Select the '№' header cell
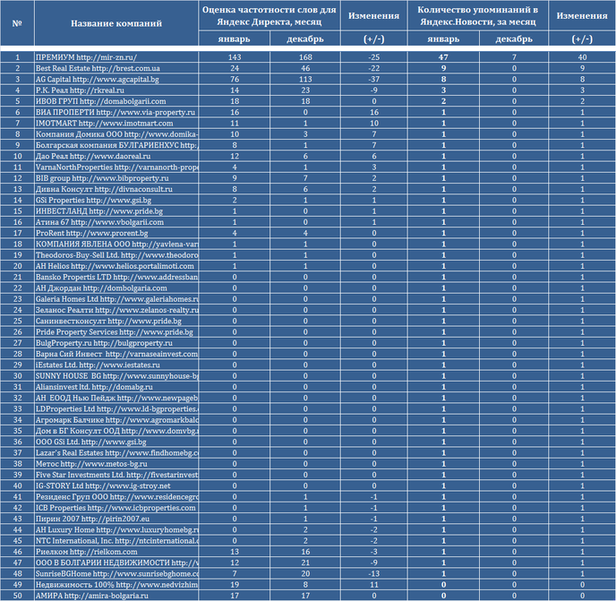The width and height of the screenshot is (616, 601). 17,23
